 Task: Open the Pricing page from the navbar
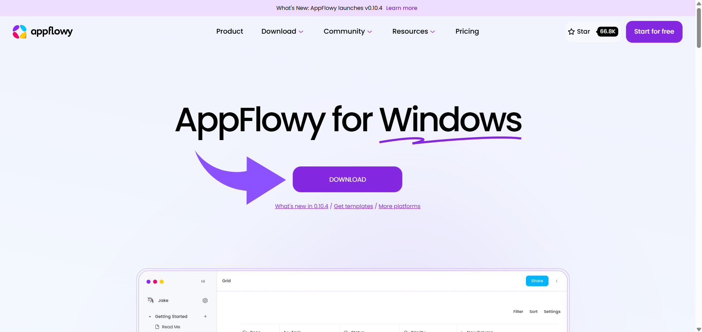467,31
